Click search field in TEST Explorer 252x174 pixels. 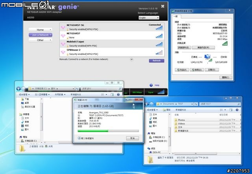[x=220, y=104]
